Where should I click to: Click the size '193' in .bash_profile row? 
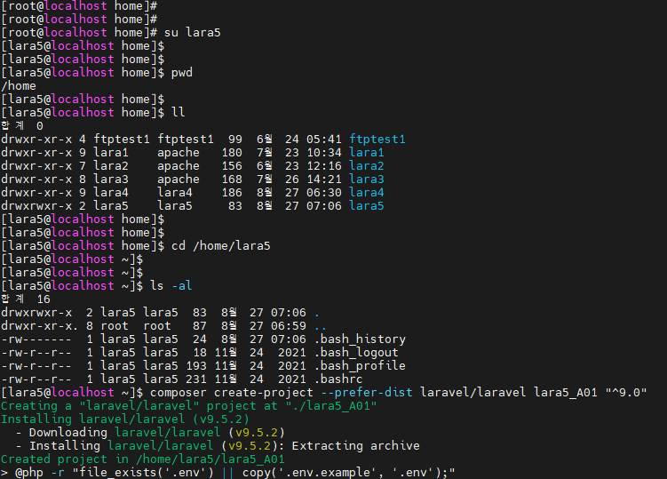196,366
